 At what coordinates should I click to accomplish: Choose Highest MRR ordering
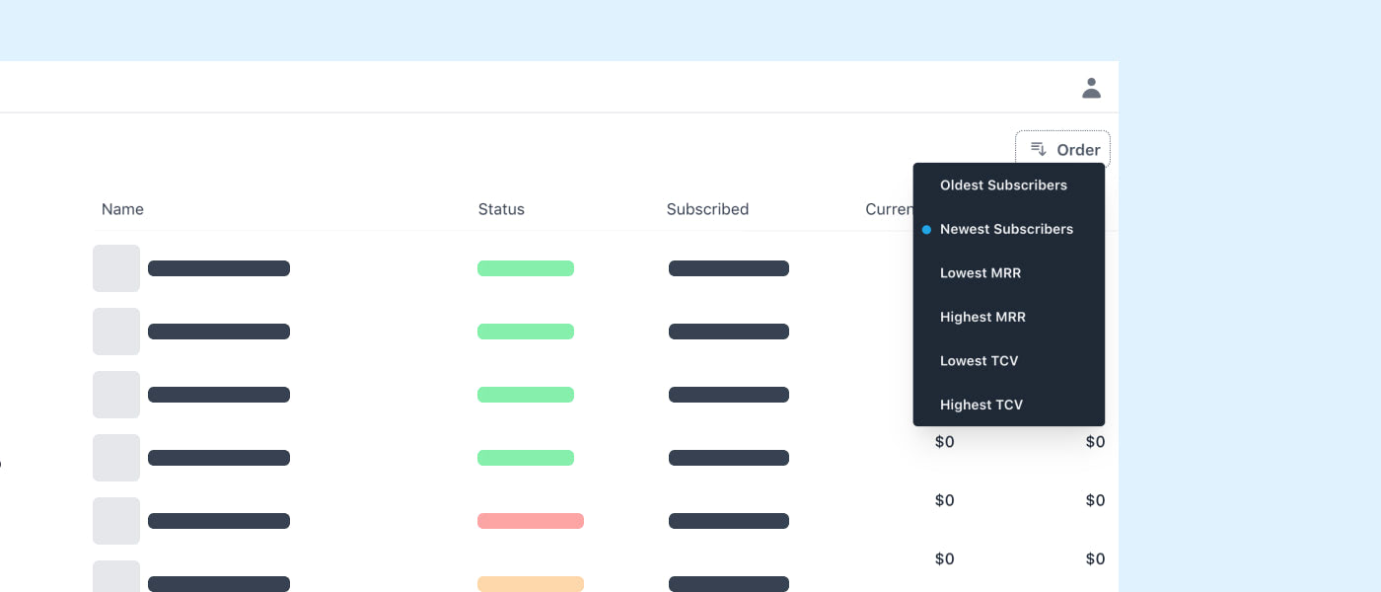pos(982,317)
